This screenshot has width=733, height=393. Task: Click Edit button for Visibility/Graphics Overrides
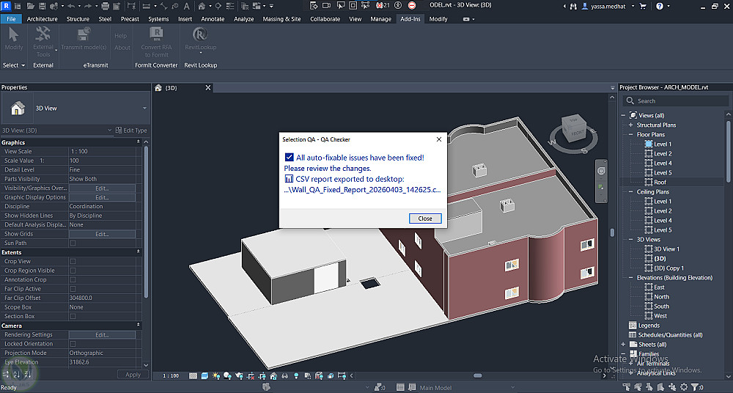click(102, 188)
